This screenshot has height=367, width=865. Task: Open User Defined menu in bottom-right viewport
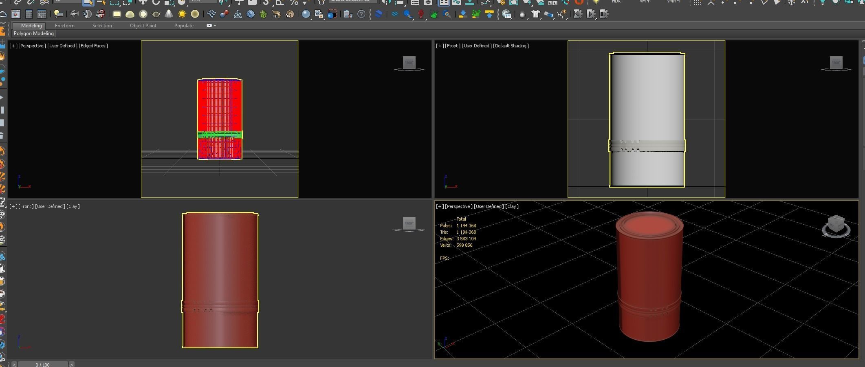(489, 206)
